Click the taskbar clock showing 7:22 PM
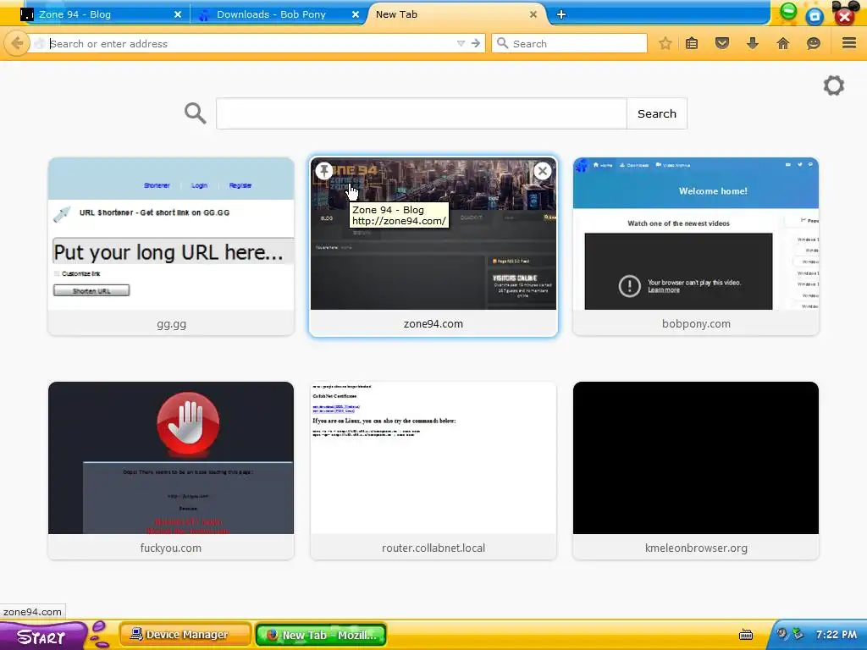 tap(837, 635)
